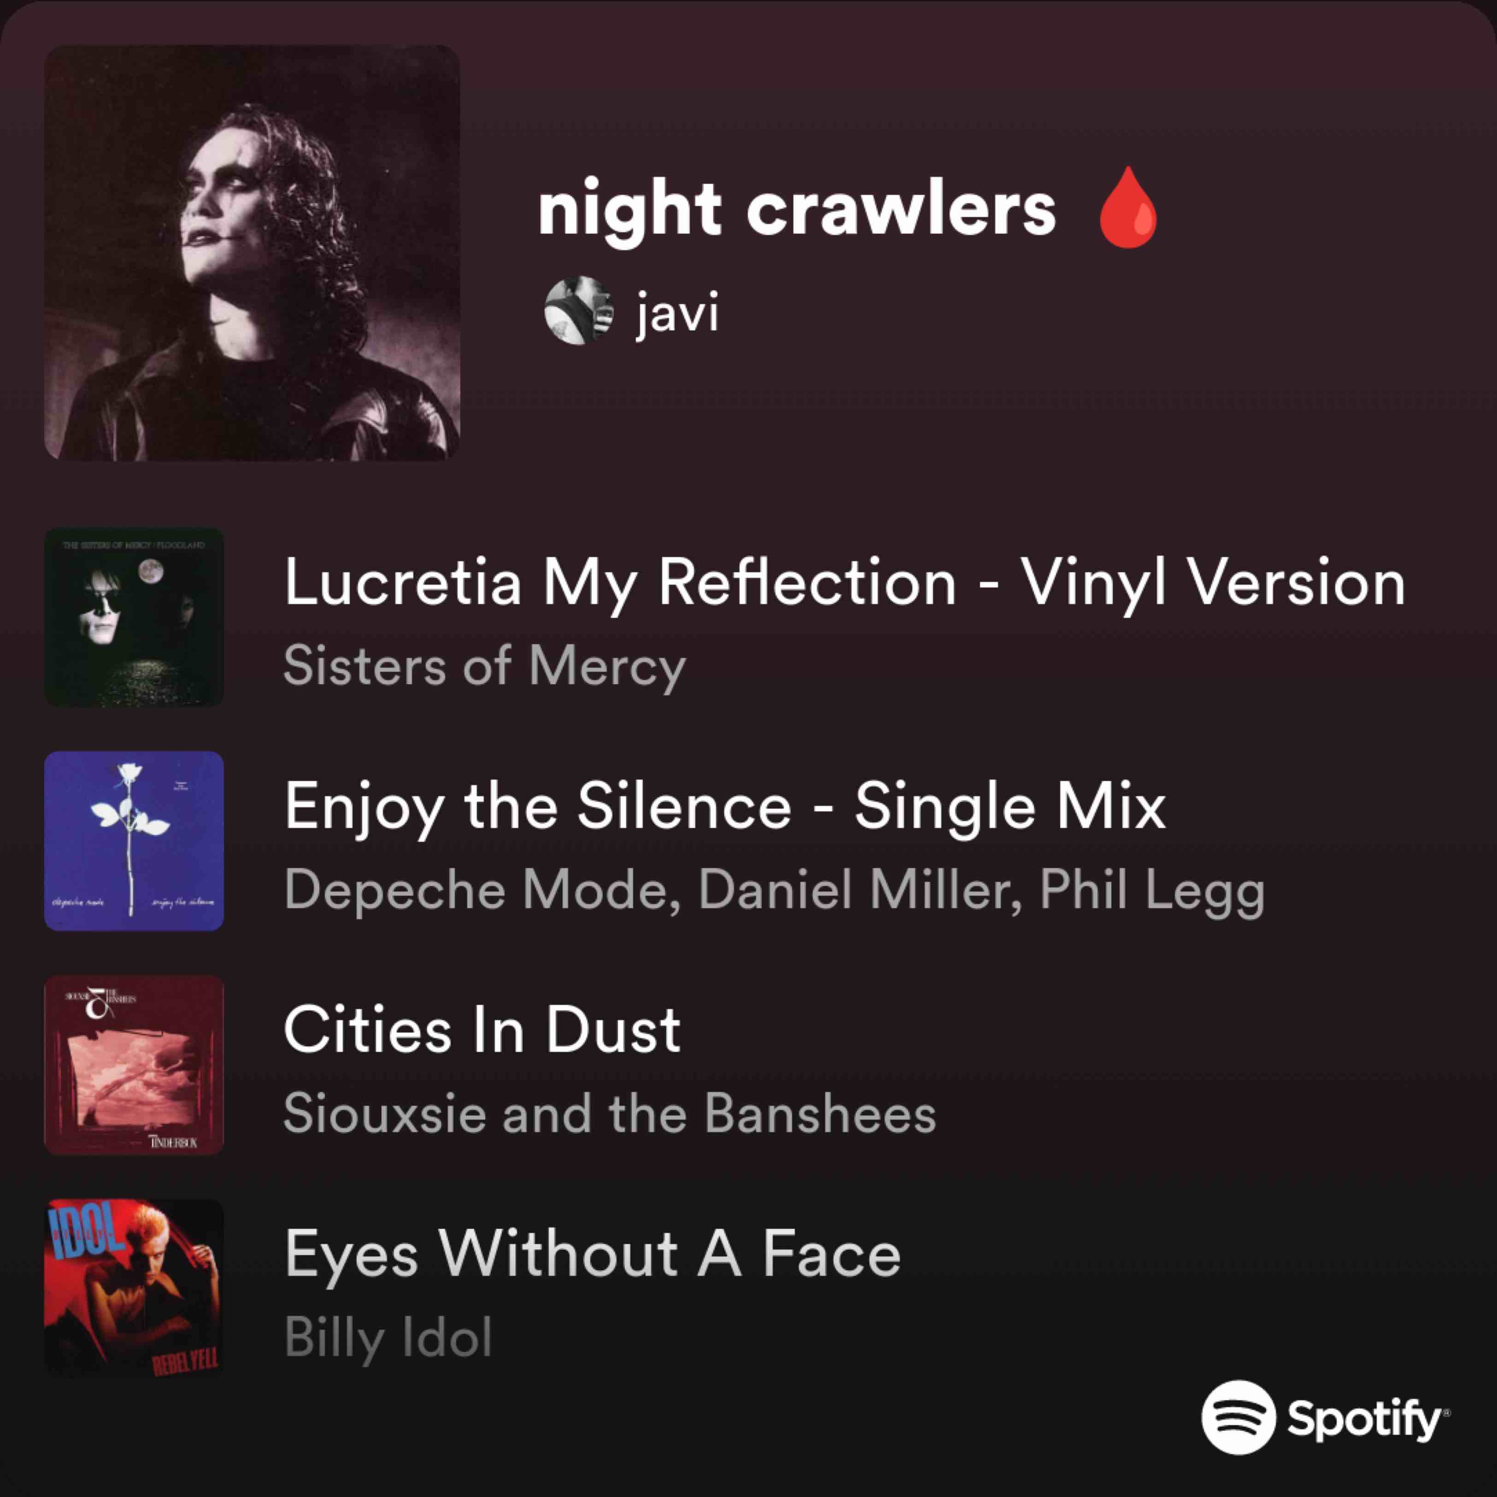
Task: Open the Sisters of Mercy artist name
Action: pyautogui.click(x=485, y=666)
